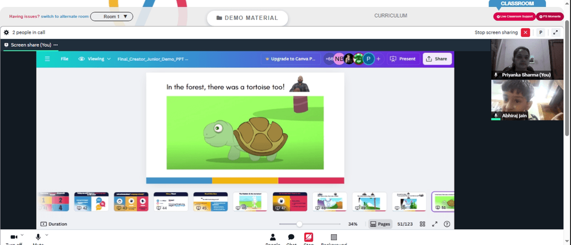Click PS Moments button
This screenshot has width=571, height=245.
click(x=550, y=17)
